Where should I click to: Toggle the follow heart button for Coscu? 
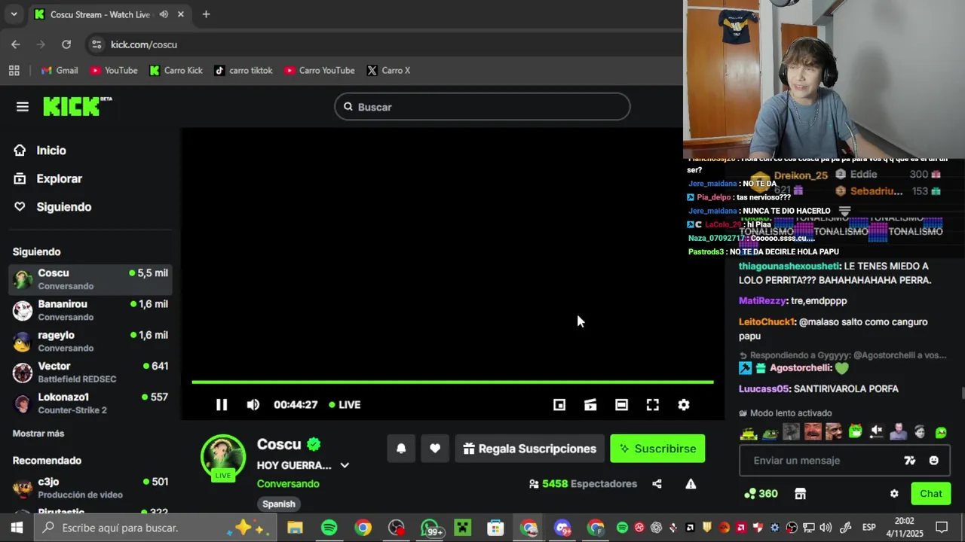point(435,449)
